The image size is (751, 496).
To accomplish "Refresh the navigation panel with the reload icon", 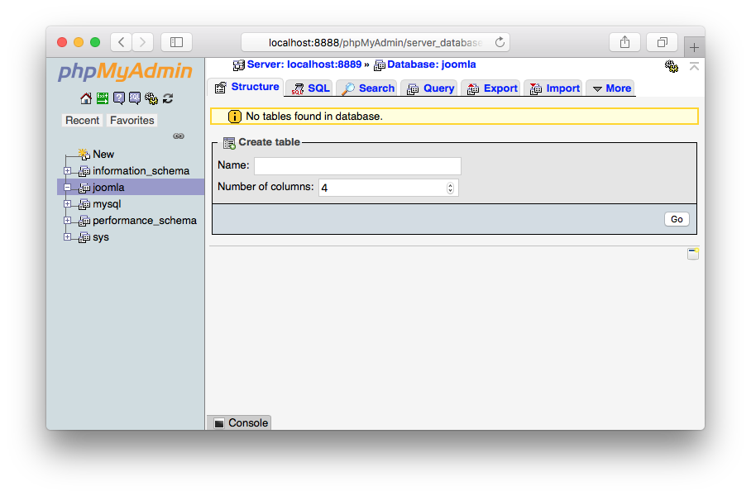I will [168, 98].
